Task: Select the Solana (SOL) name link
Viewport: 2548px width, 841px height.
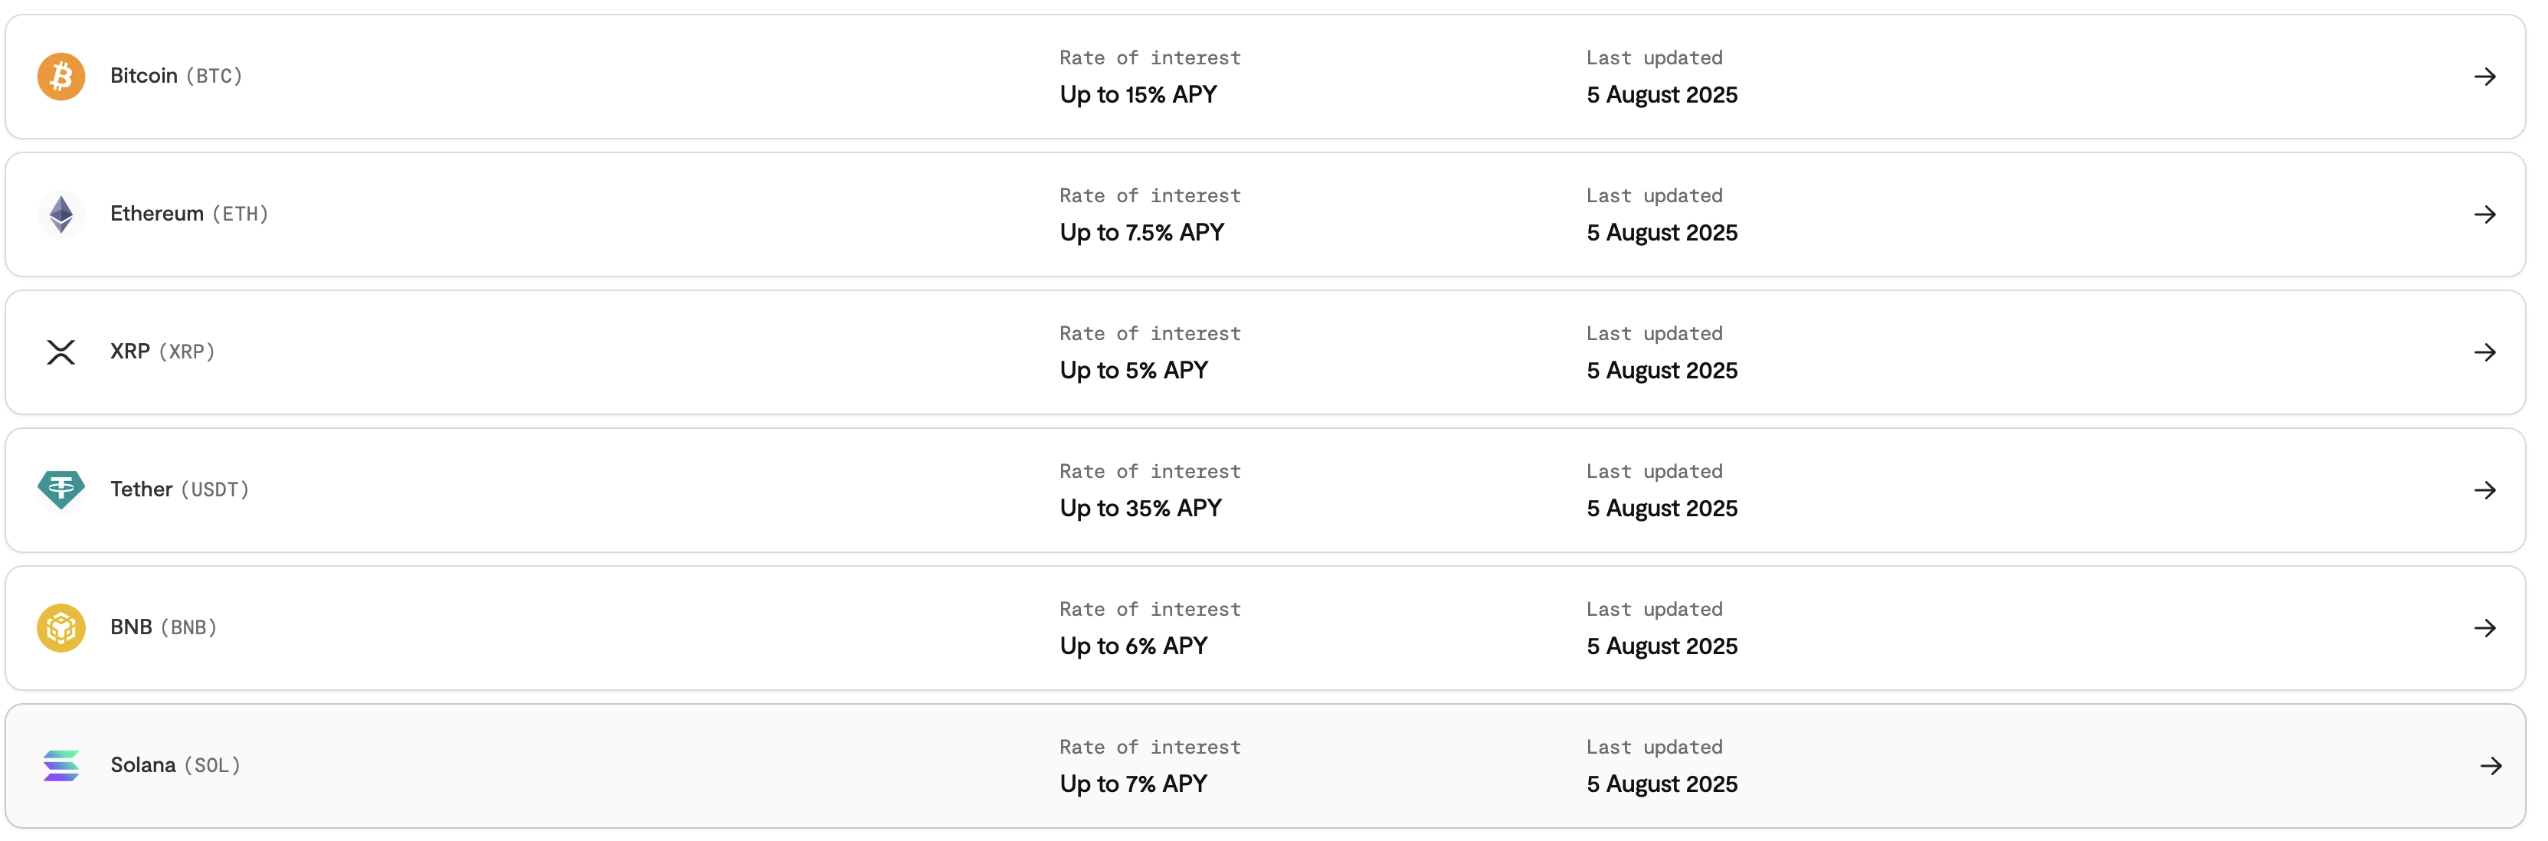Action: tap(175, 765)
